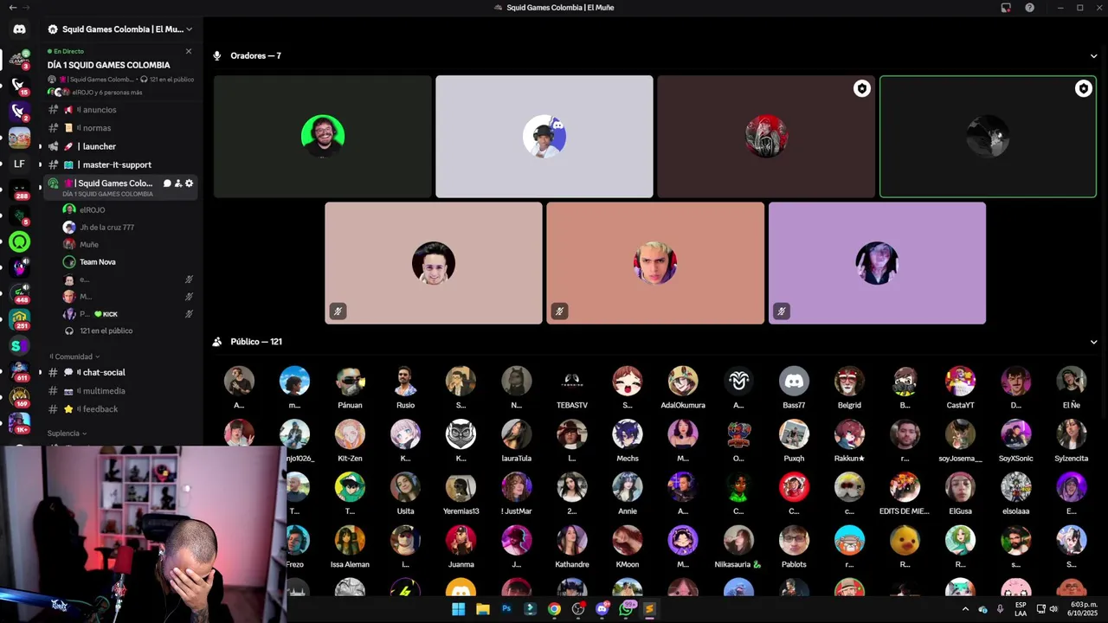Open the master-it-support channel
1108x623 pixels.
pos(121,164)
